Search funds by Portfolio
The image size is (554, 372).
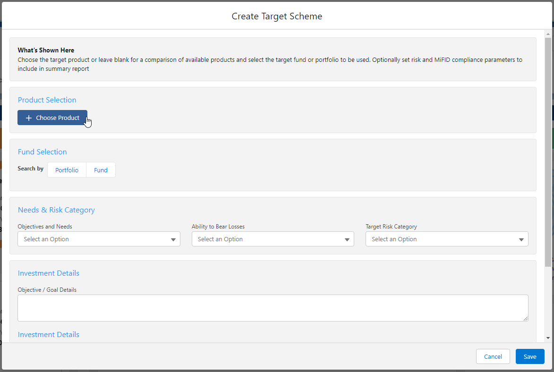67,170
